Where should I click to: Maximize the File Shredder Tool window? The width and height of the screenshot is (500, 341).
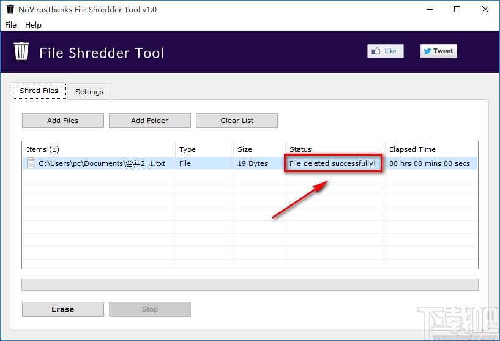click(457, 9)
